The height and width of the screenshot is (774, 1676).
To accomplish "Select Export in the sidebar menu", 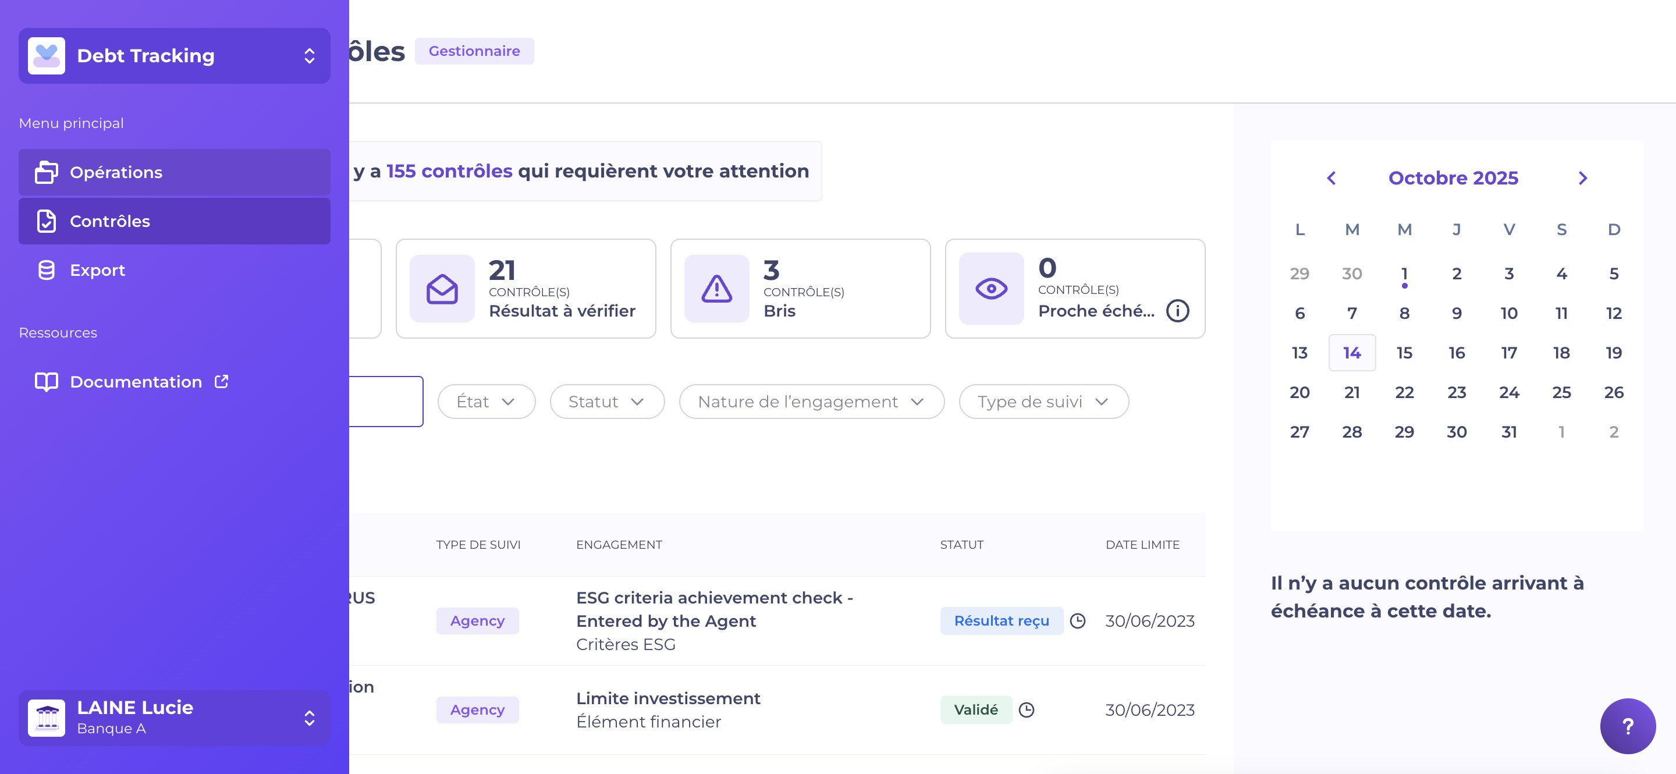I will tap(98, 270).
